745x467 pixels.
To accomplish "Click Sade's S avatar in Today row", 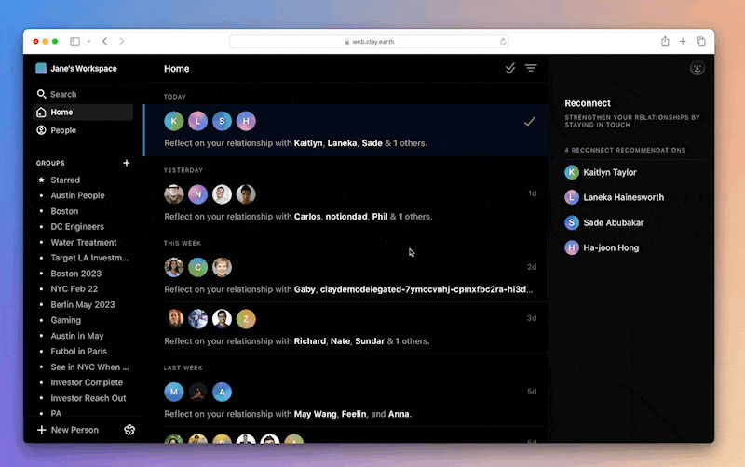I will point(222,121).
